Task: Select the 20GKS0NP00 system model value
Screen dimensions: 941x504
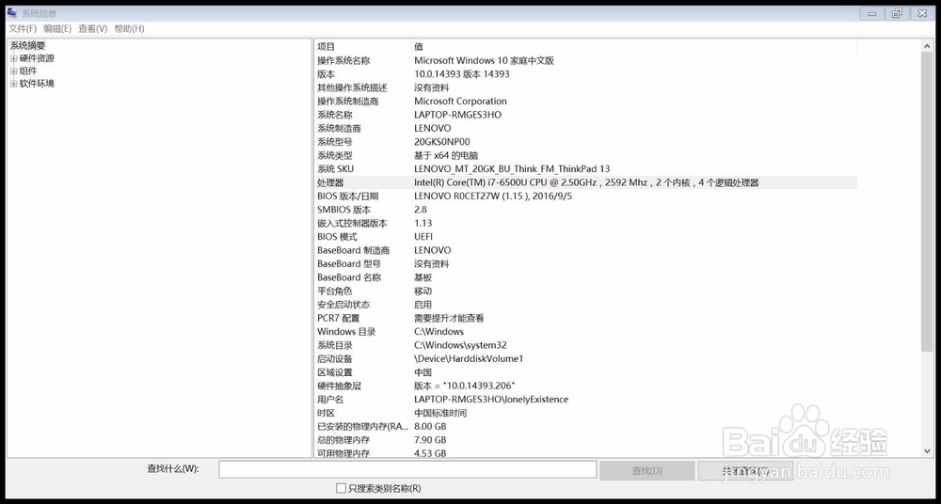Action: pyautogui.click(x=442, y=142)
